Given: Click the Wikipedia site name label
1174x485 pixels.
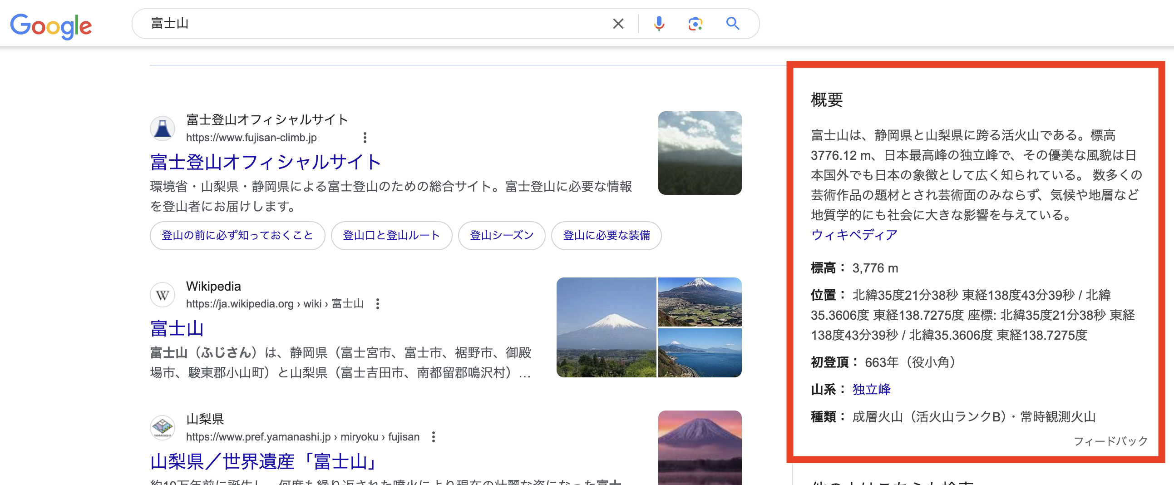Looking at the screenshot, I should click(x=213, y=286).
